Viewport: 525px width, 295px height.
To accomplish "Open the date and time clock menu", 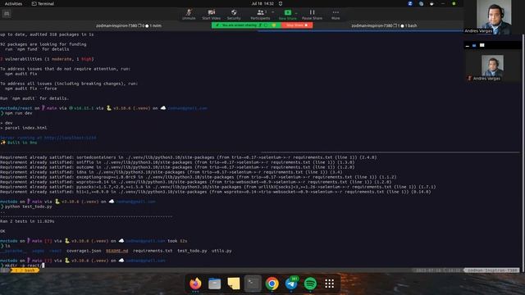I will [262, 3].
